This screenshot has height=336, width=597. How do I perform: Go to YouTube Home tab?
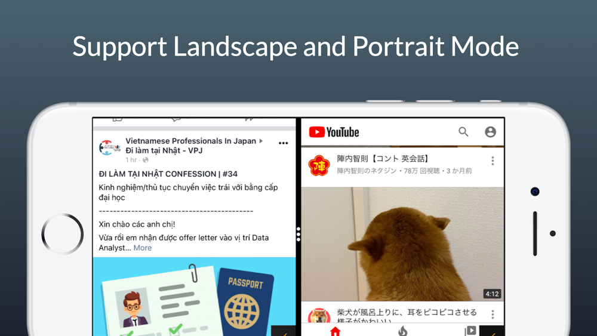[x=335, y=331]
